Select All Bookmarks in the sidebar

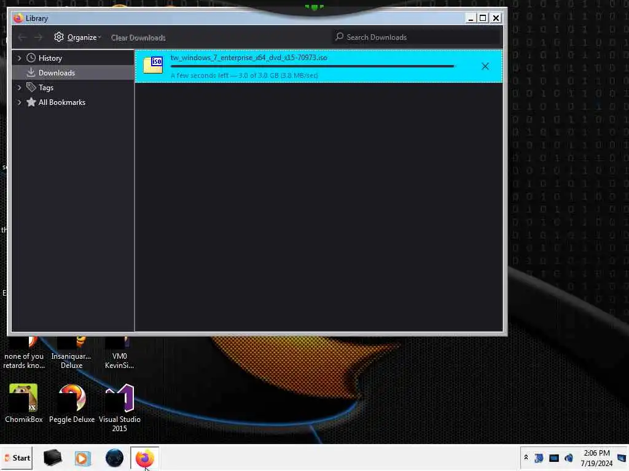pos(62,102)
